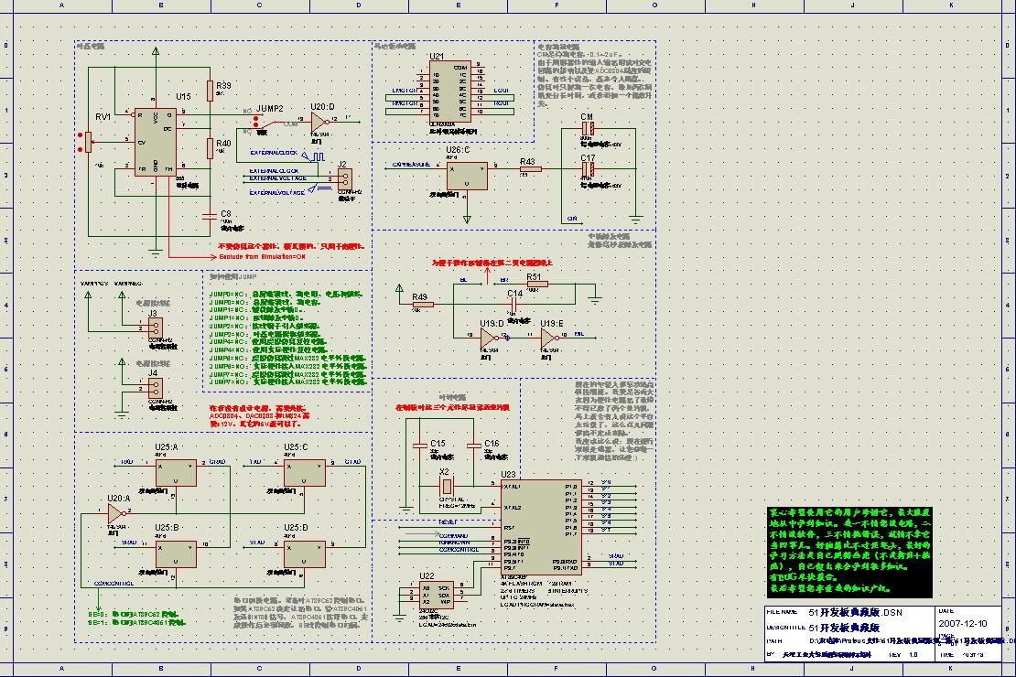1016x677 pixels.
Task: Click the RESET terminal label near U23
Action: click(x=449, y=522)
